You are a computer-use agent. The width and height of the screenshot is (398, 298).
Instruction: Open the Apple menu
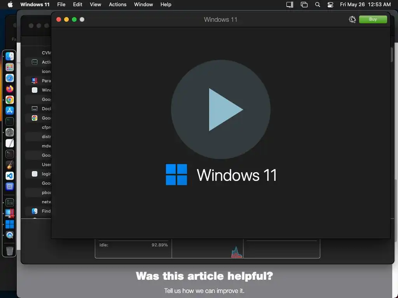pyautogui.click(x=10, y=5)
